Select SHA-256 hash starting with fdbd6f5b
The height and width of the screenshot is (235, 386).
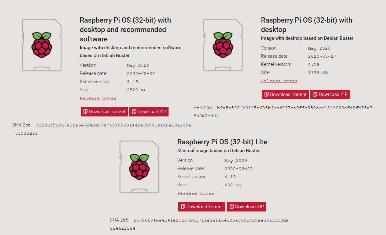pos(102,129)
